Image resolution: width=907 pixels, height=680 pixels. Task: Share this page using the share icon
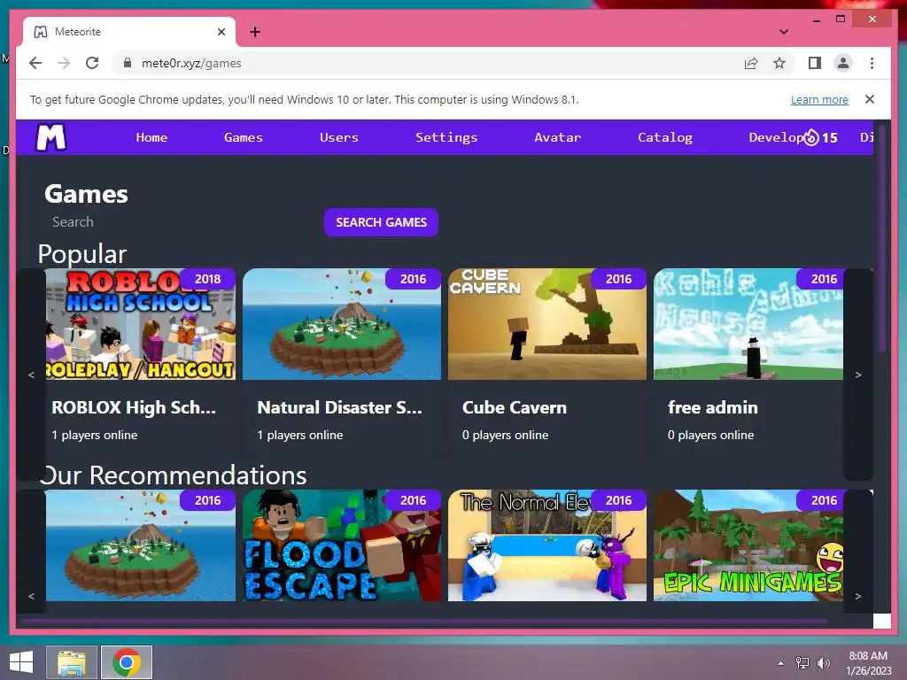[751, 63]
